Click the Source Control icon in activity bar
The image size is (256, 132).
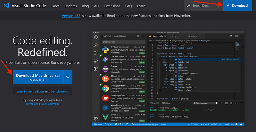(96, 53)
